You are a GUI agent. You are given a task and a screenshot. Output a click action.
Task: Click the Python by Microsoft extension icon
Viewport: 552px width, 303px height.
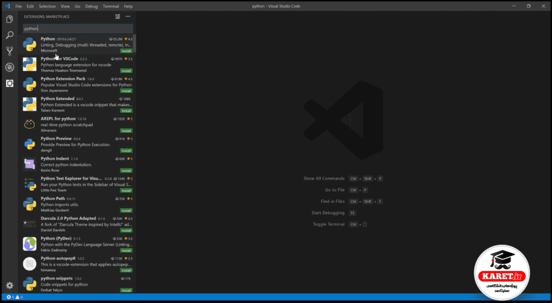tap(30, 44)
